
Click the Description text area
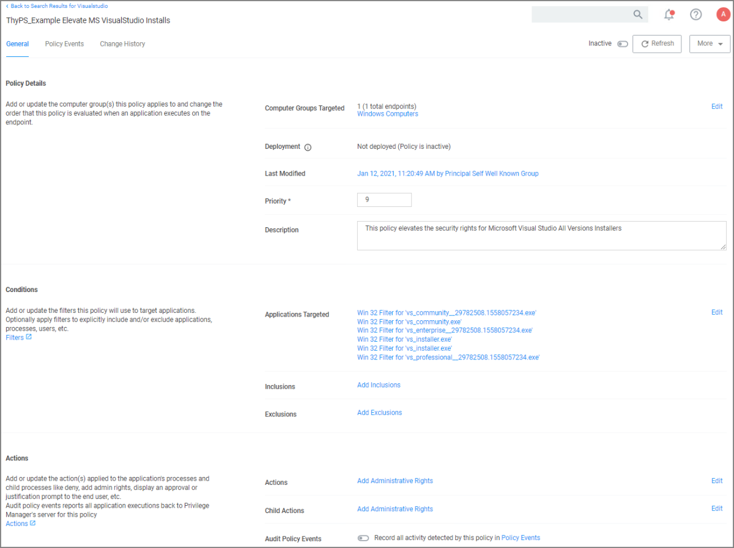[541, 236]
